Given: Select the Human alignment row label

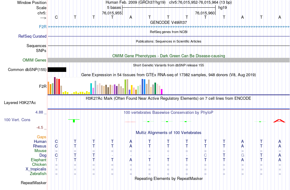Looking at the screenshot, I should pos(40,141).
